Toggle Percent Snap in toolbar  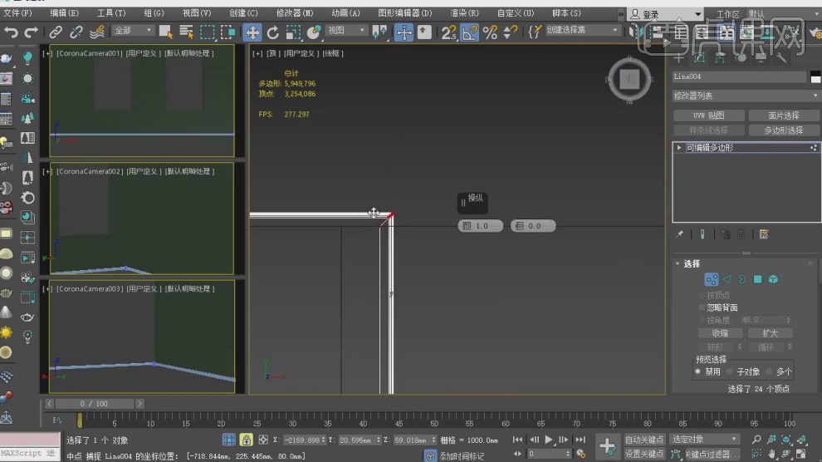coord(490,32)
